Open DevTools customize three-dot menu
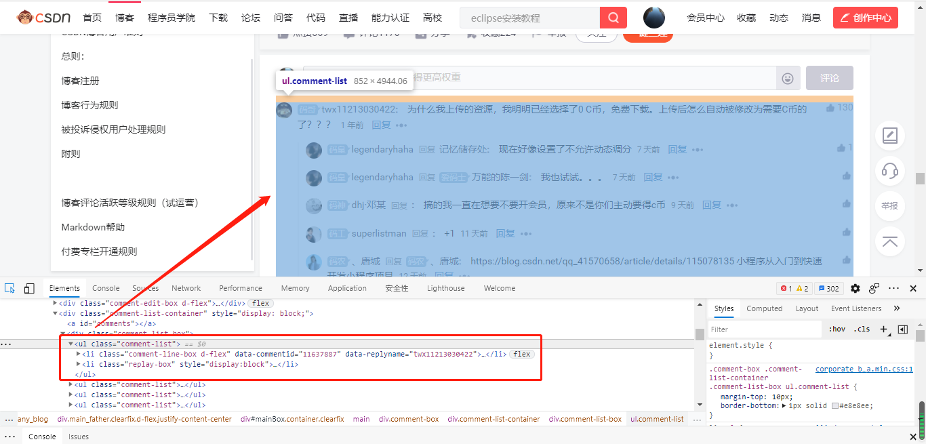This screenshot has height=444, width=926. click(894, 288)
